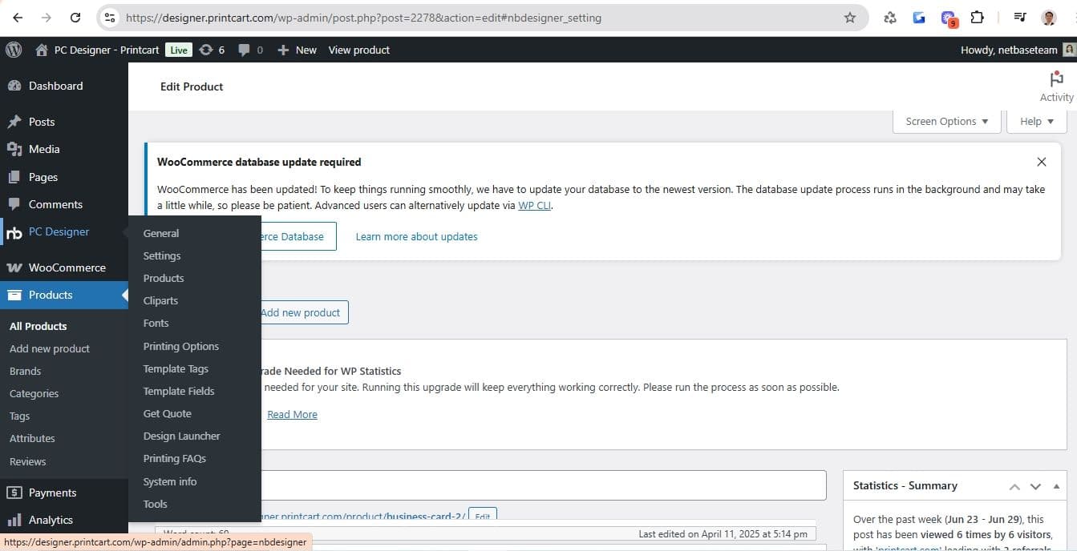Collapse the Statistics Summary panel
1077x551 pixels.
click(x=1056, y=486)
